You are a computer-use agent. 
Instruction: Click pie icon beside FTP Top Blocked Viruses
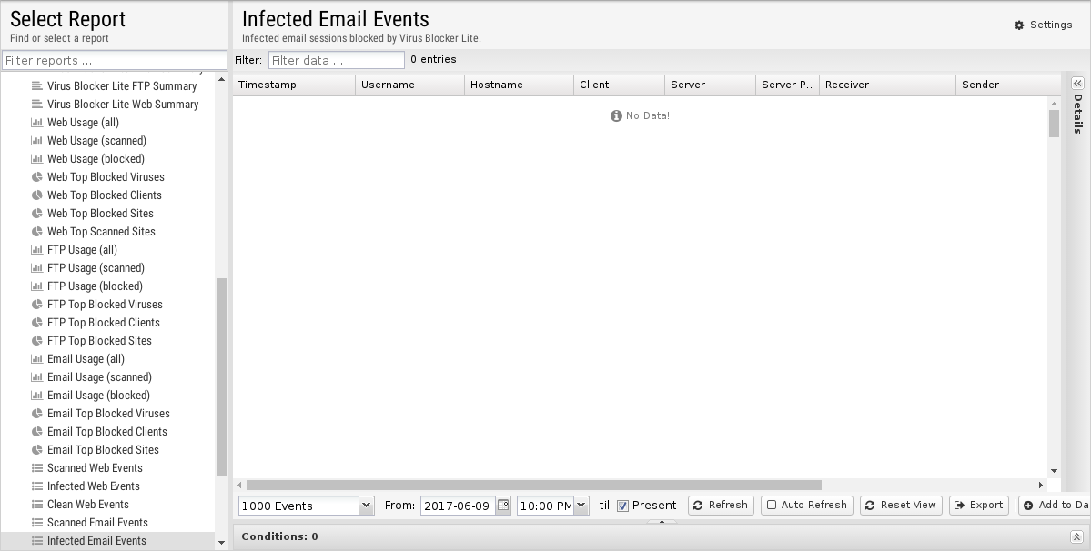click(x=37, y=305)
